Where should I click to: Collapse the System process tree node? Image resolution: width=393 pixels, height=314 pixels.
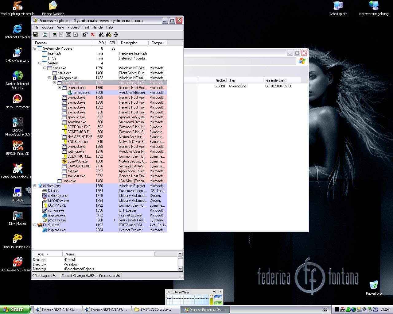tap(40, 63)
